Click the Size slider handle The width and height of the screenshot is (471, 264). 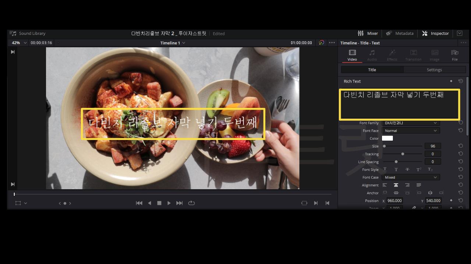tap(384, 146)
